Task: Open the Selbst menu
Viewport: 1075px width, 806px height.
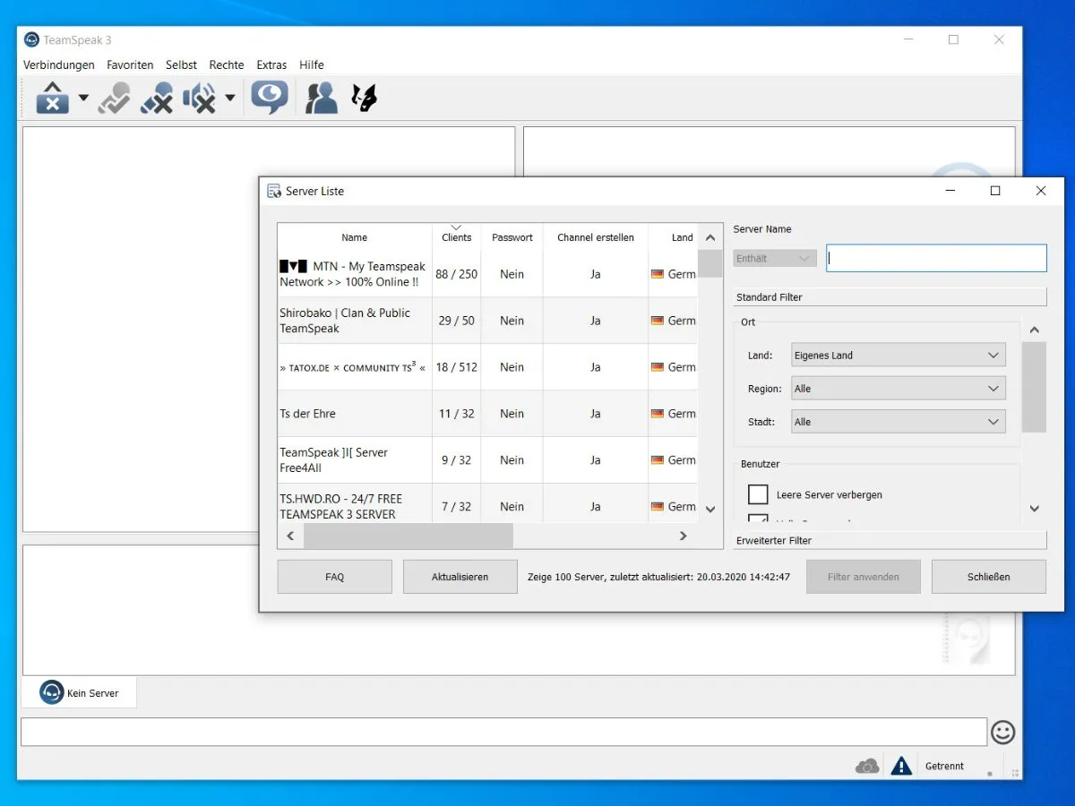Action: pyautogui.click(x=181, y=64)
